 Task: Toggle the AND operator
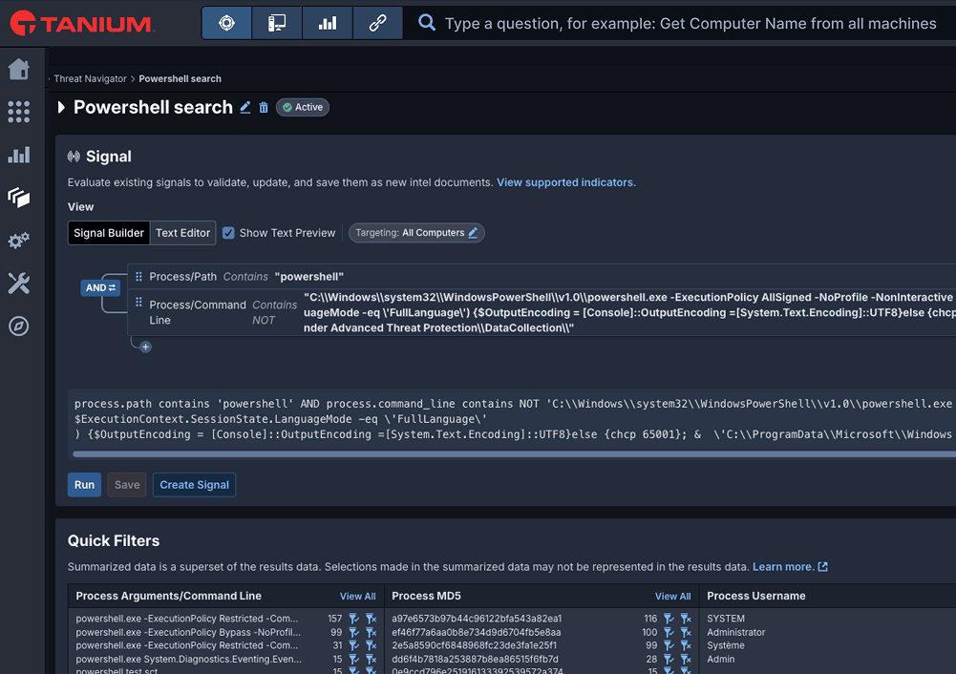coord(100,287)
